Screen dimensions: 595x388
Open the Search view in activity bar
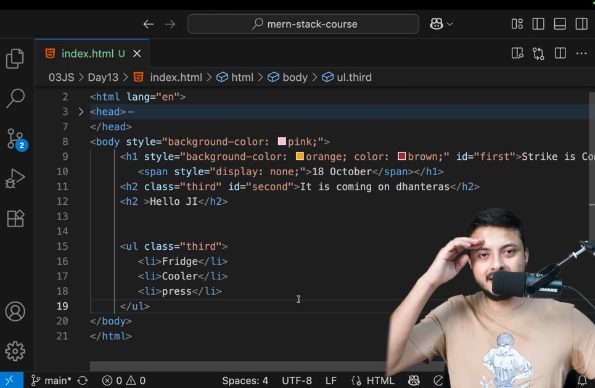pyautogui.click(x=15, y=98)
